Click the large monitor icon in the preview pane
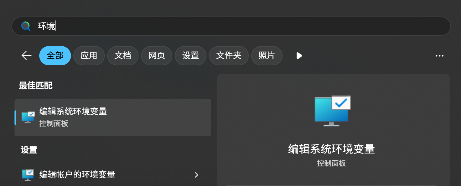Screen dimensions: 461x186 (x=332, y=111)
